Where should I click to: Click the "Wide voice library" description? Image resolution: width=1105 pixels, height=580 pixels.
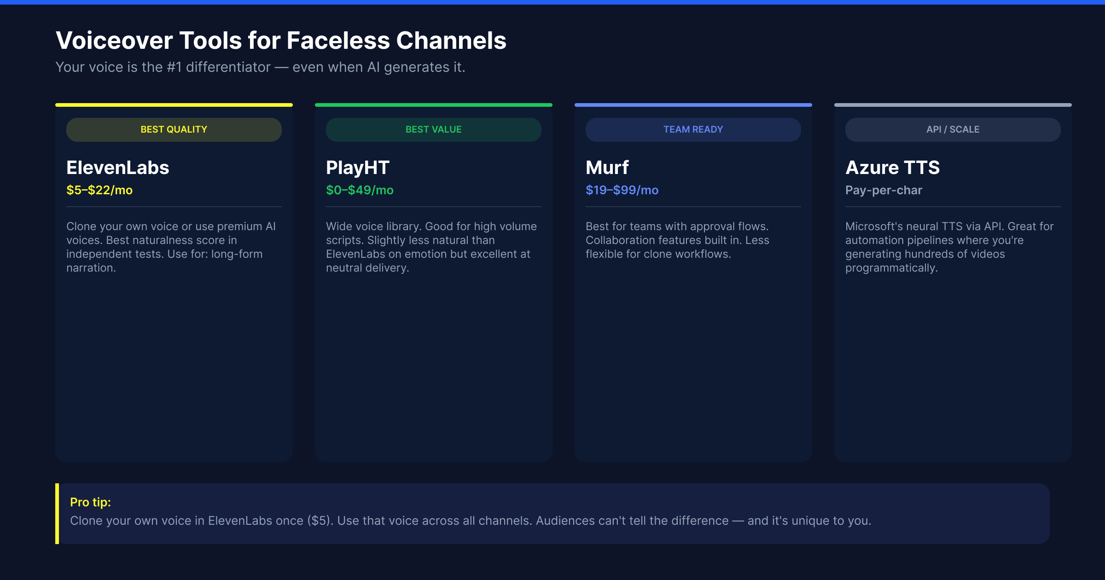tap(431, 247)
